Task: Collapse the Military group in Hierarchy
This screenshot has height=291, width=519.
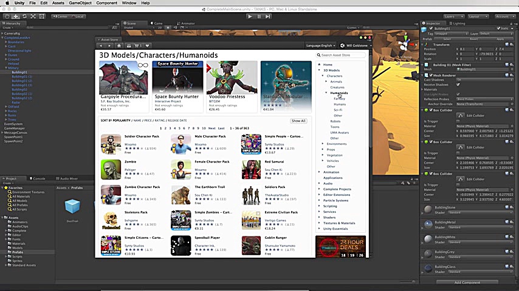Action: click(x=6, y=68)
